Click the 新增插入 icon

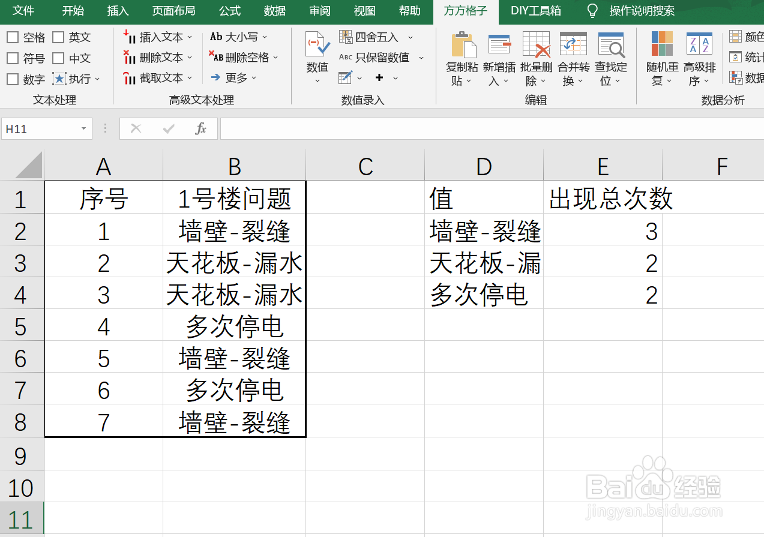pyautogui.click(x=499, y=44)
